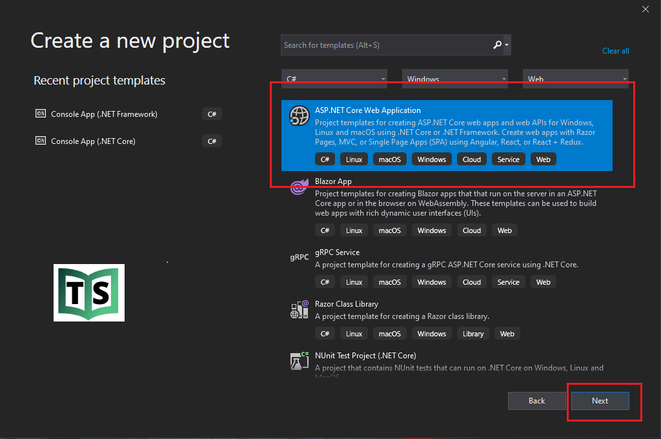
Task: Click the Blazor App template icon
Action: pos(300,187)
